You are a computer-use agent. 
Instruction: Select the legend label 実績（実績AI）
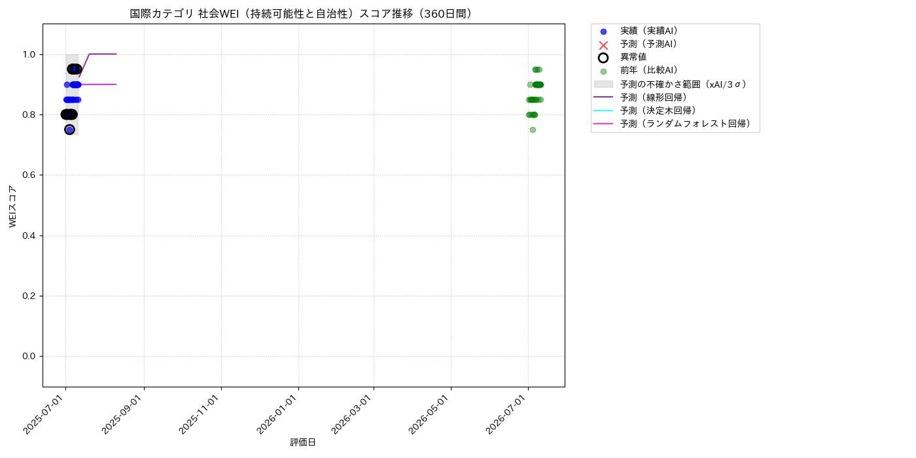[652, 31]
